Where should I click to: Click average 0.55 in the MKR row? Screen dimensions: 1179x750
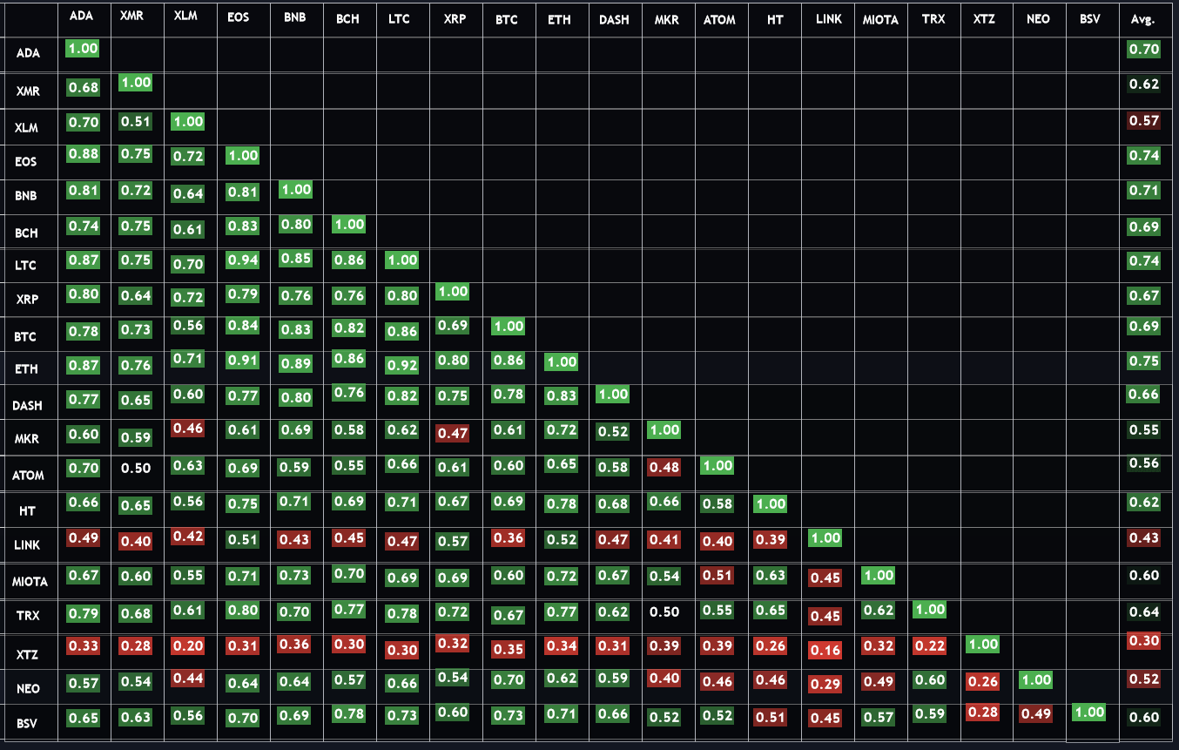(x=1143, y=429)
